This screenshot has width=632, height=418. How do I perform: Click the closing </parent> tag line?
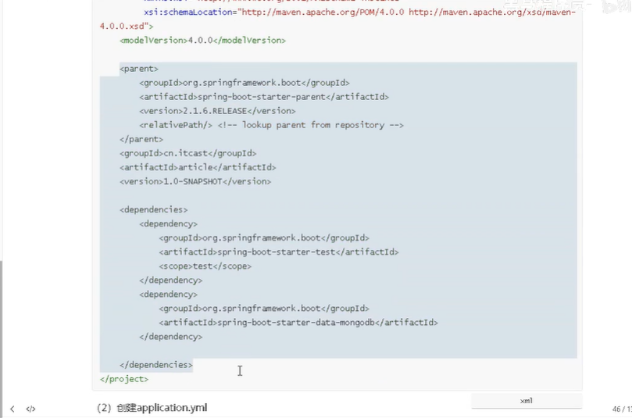pos(141,139)
